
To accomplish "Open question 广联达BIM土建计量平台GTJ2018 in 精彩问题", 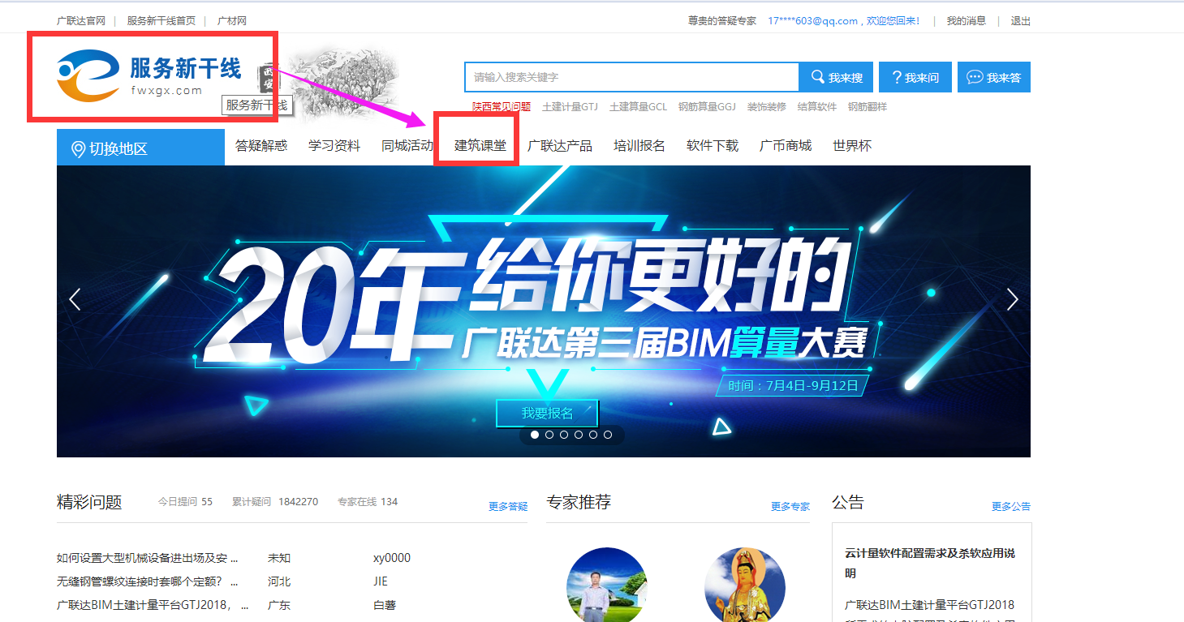I will (x=153, y=605).
